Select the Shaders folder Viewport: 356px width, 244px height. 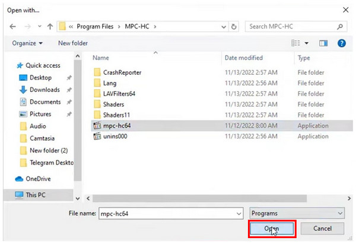(113, 104)
